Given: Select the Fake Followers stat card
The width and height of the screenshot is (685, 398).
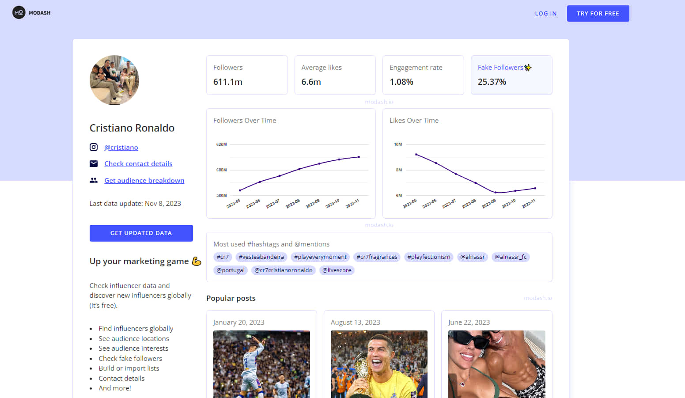Looking at the screenshot, I should 511,75.
